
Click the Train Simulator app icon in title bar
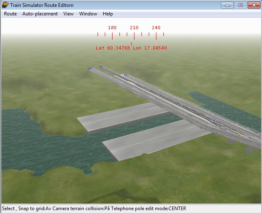(6, 5)
